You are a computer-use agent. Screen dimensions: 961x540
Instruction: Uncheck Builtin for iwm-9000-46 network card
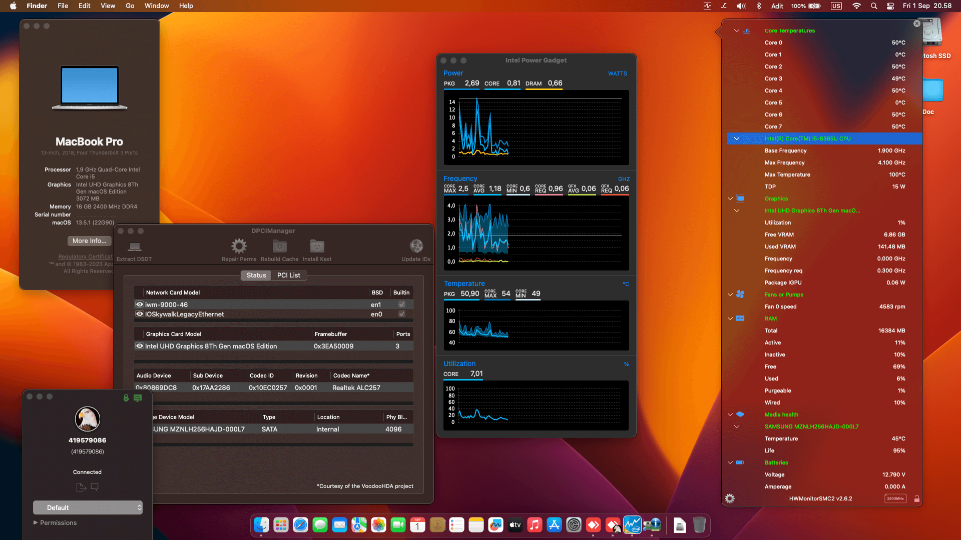pyautogui.click(x=401, y=304)
